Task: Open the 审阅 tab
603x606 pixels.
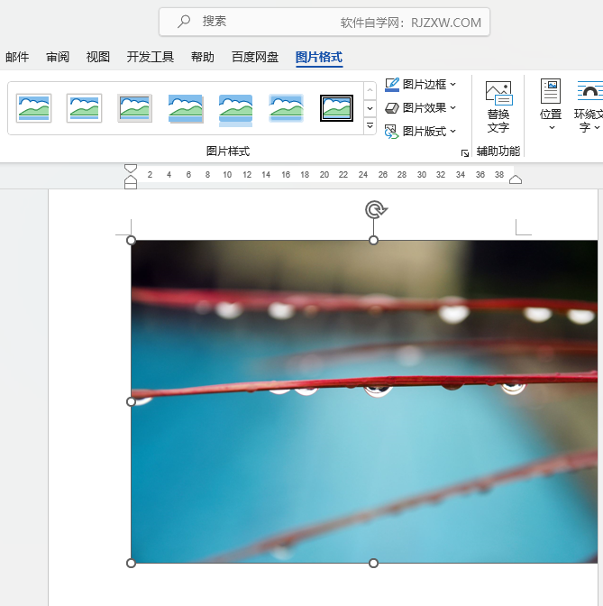Action: pyautogui.click(x=58, y=57)
